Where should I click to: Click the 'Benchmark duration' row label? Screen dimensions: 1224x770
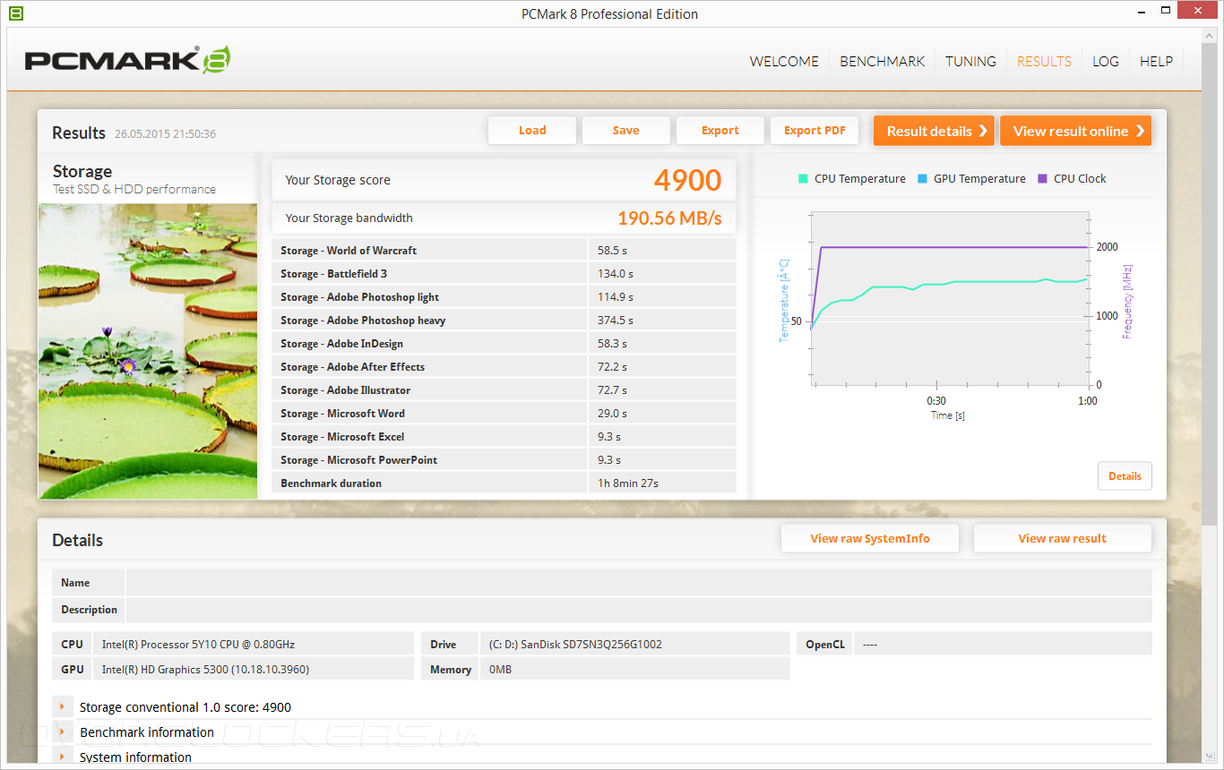331,483
